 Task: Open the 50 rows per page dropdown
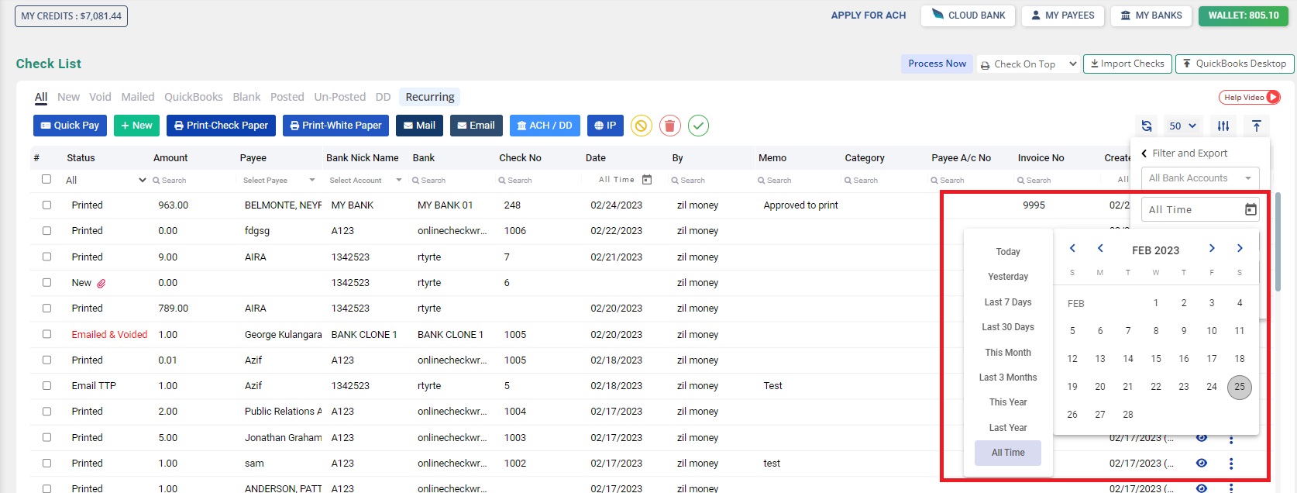1182,126
